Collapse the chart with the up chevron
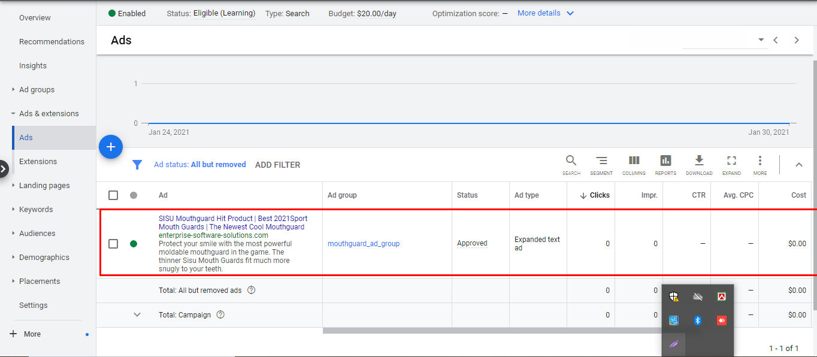The width and height of the screenshot is (817, 357). pos(798,165)
